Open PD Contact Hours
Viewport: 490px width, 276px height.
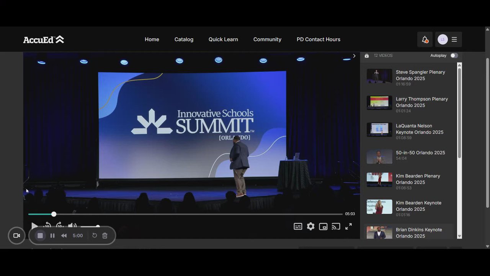coord(318,39)
